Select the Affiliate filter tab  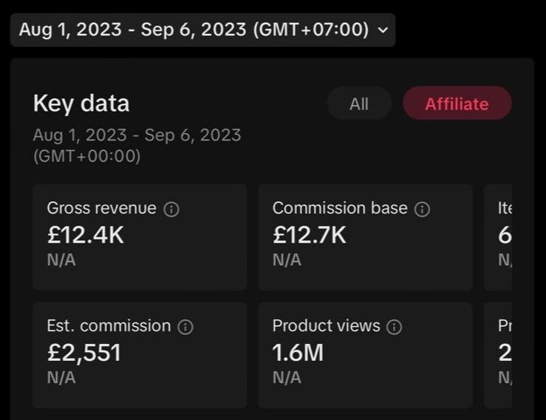point(457,104)
